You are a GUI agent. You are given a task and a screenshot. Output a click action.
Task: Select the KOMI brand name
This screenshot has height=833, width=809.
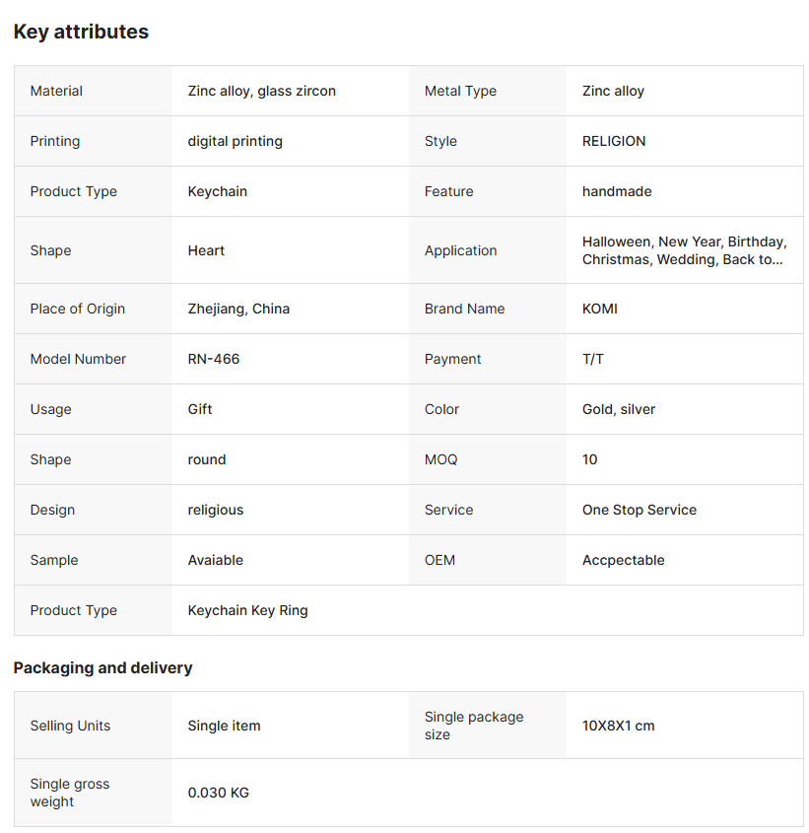[x=599, y=309]
